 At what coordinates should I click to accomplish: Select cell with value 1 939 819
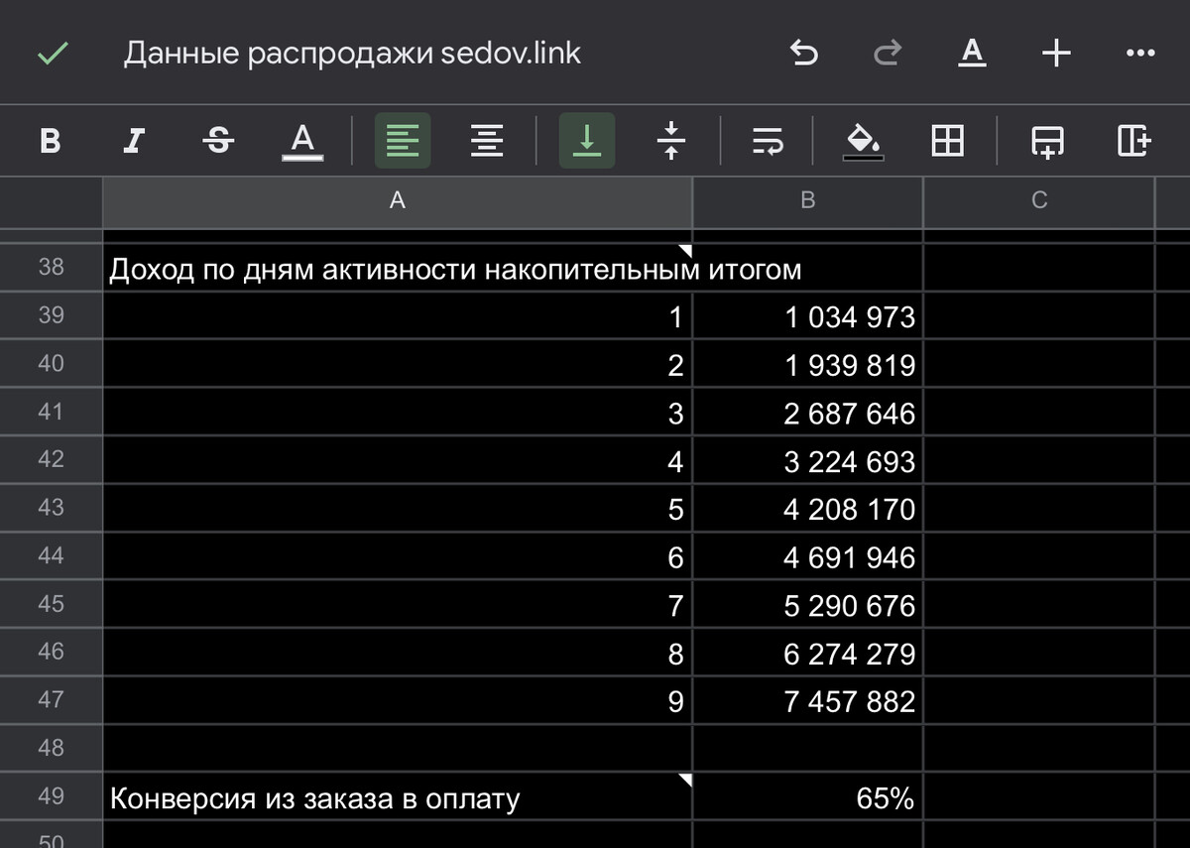(x=807, y=365)
